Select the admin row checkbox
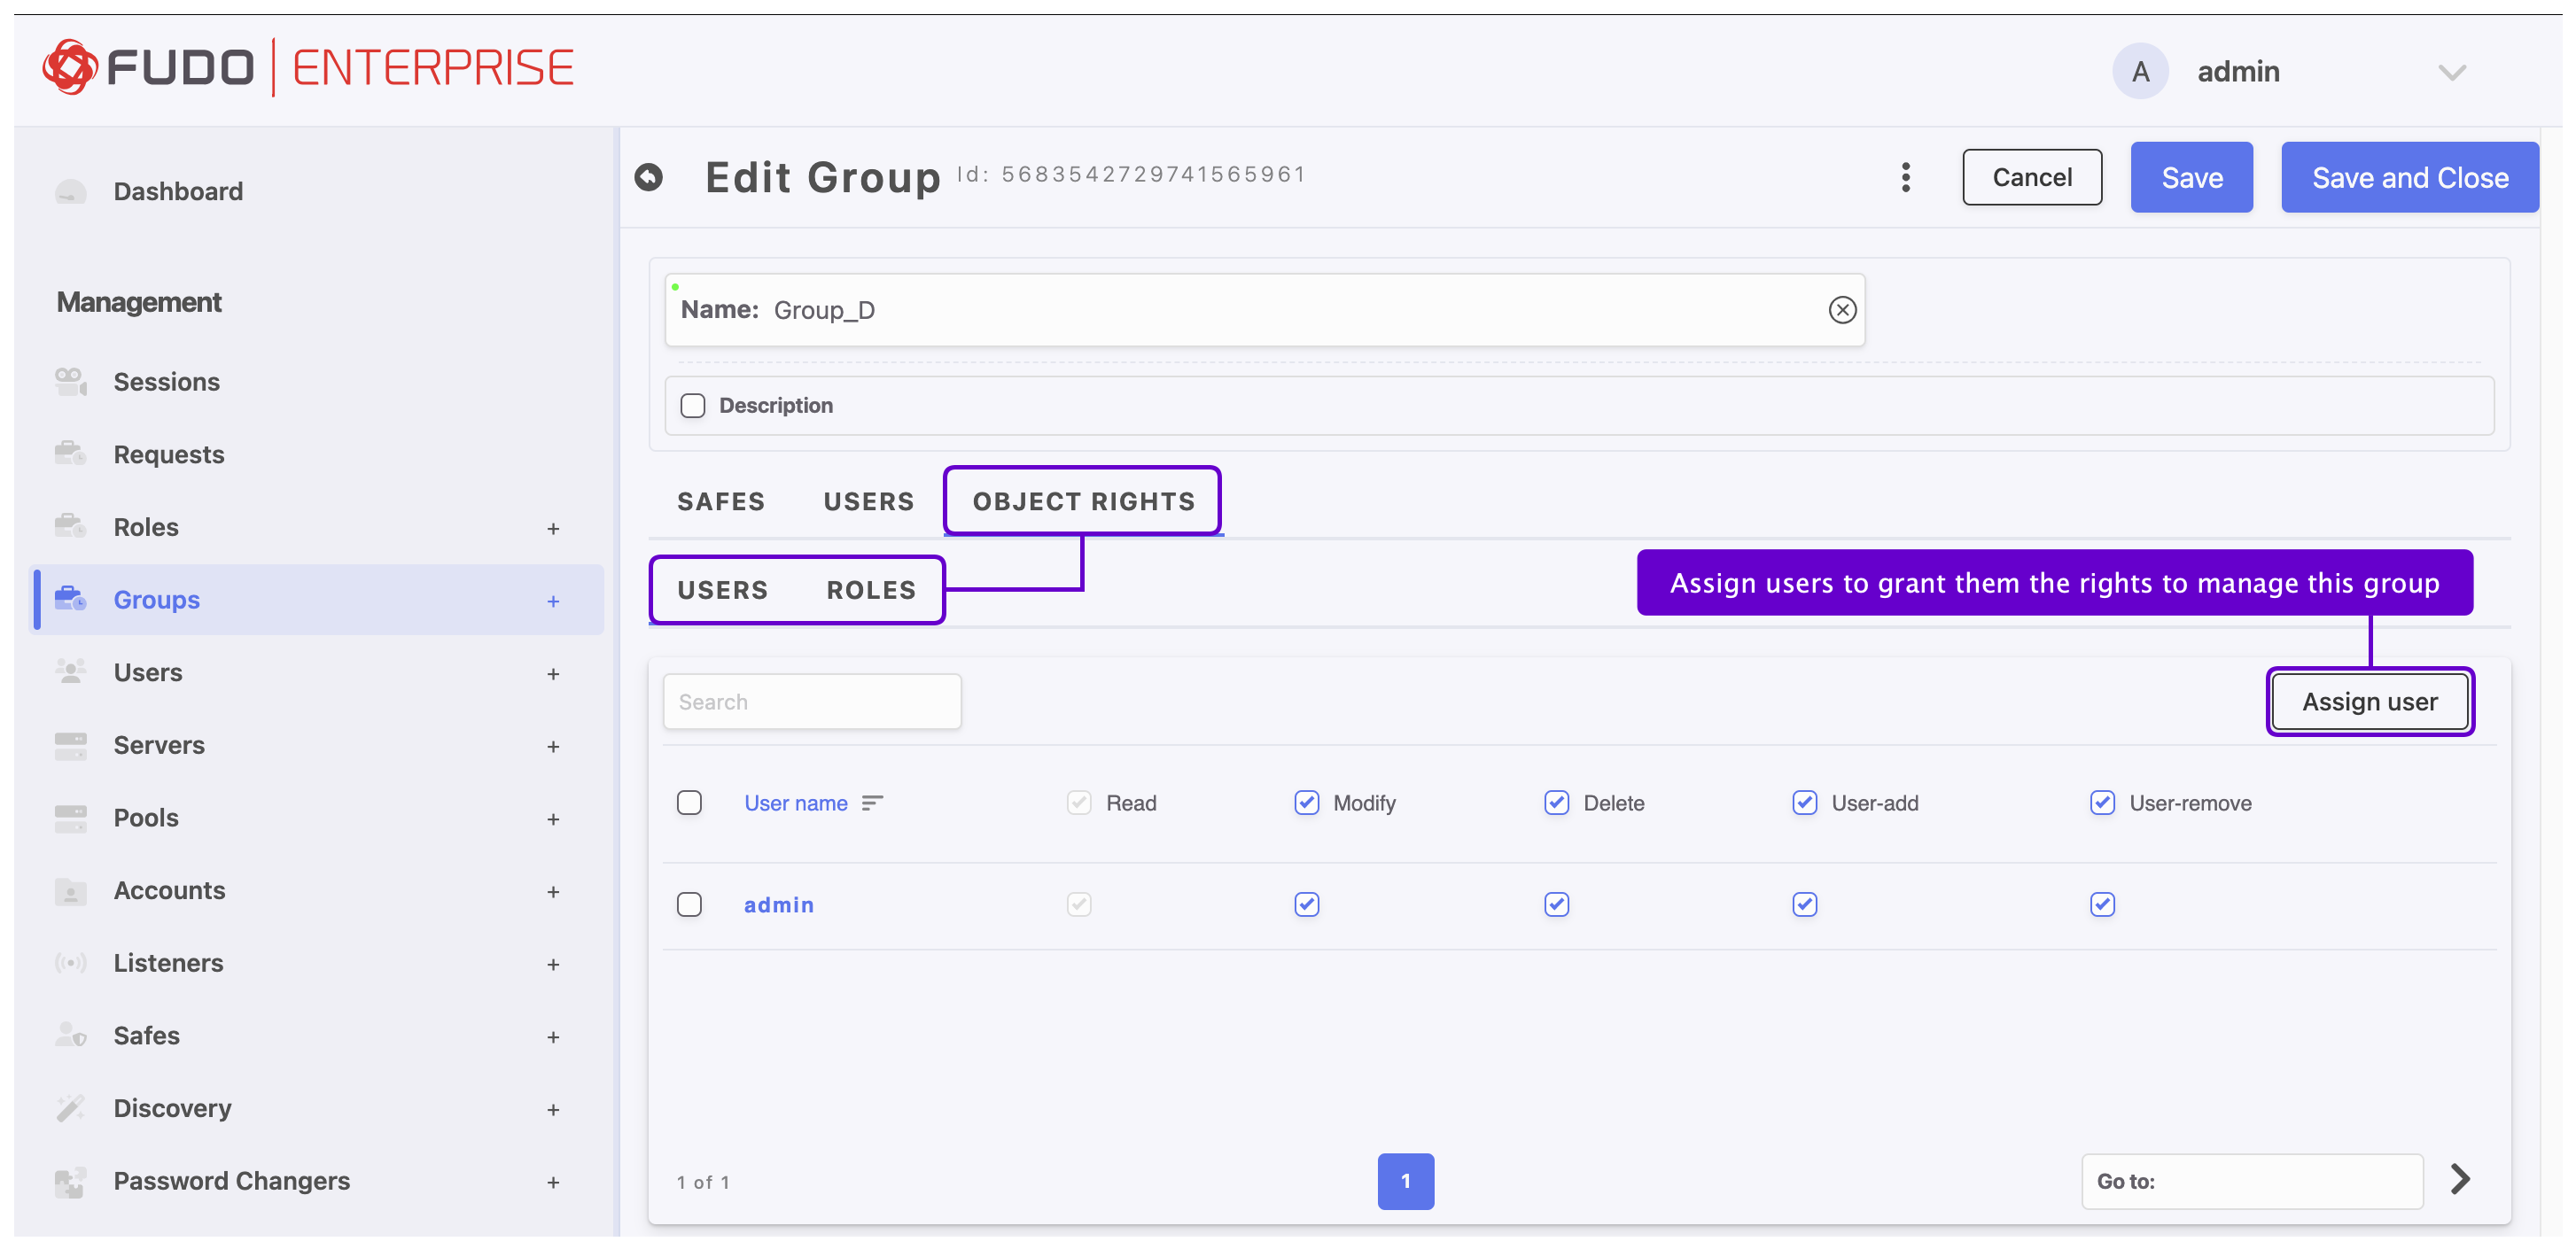The image size is (2576, 1257). [x=689, y=904]
